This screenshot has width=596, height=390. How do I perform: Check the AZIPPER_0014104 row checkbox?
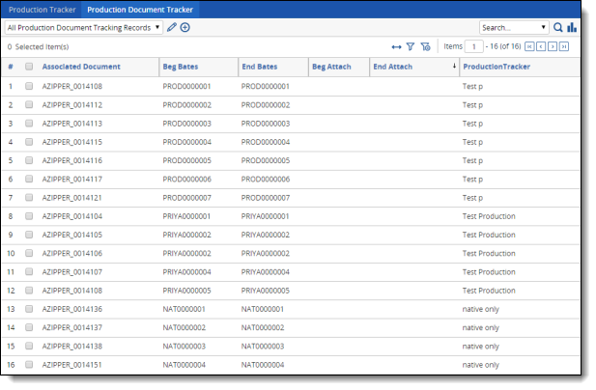(x=29, y=216)
